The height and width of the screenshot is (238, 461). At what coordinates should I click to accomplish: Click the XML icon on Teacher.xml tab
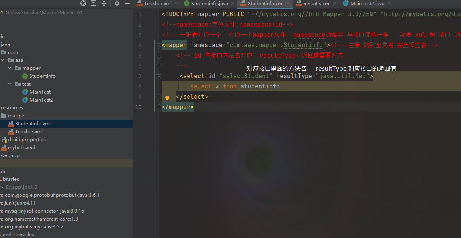click(x=139, y=4)
